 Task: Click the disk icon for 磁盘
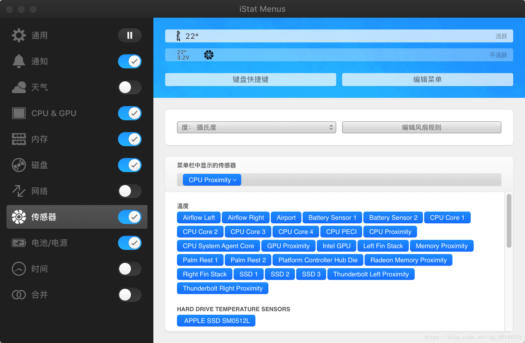tap(19, 165)
